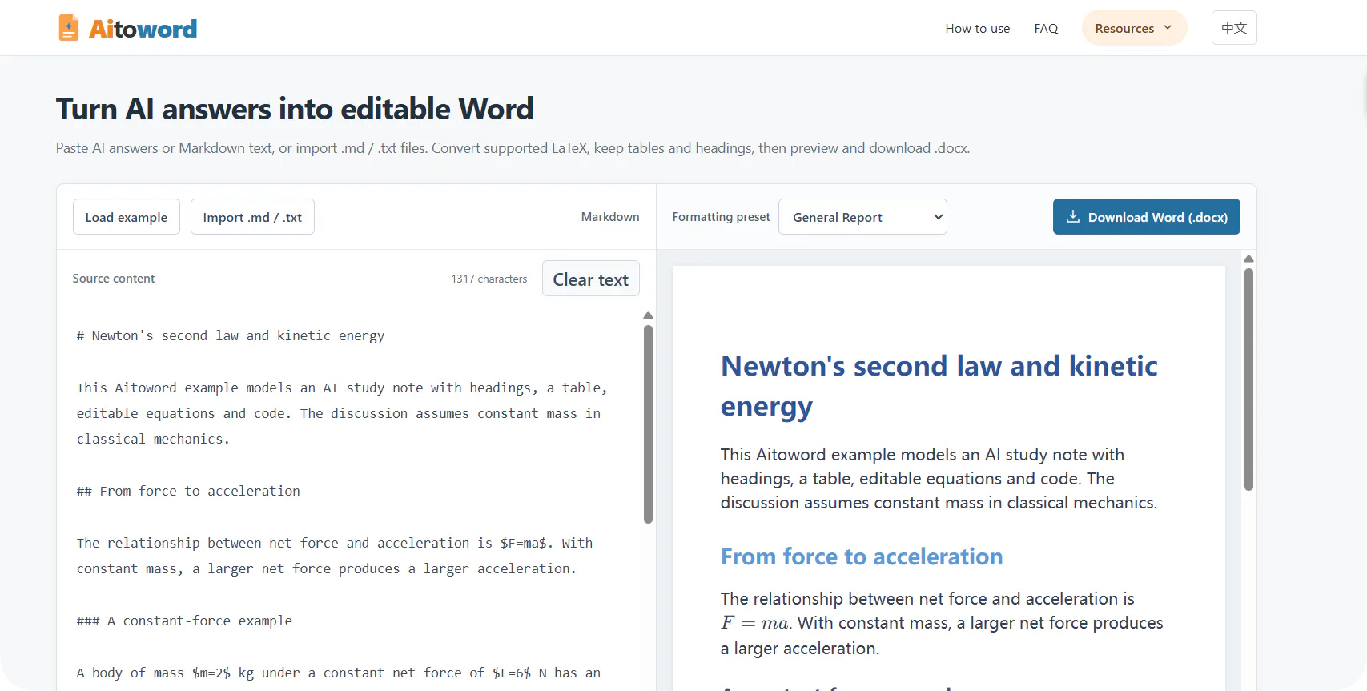Viewport: 1367px width, 691px height.
Task: Clear the source text
Action: click(591, 279)
